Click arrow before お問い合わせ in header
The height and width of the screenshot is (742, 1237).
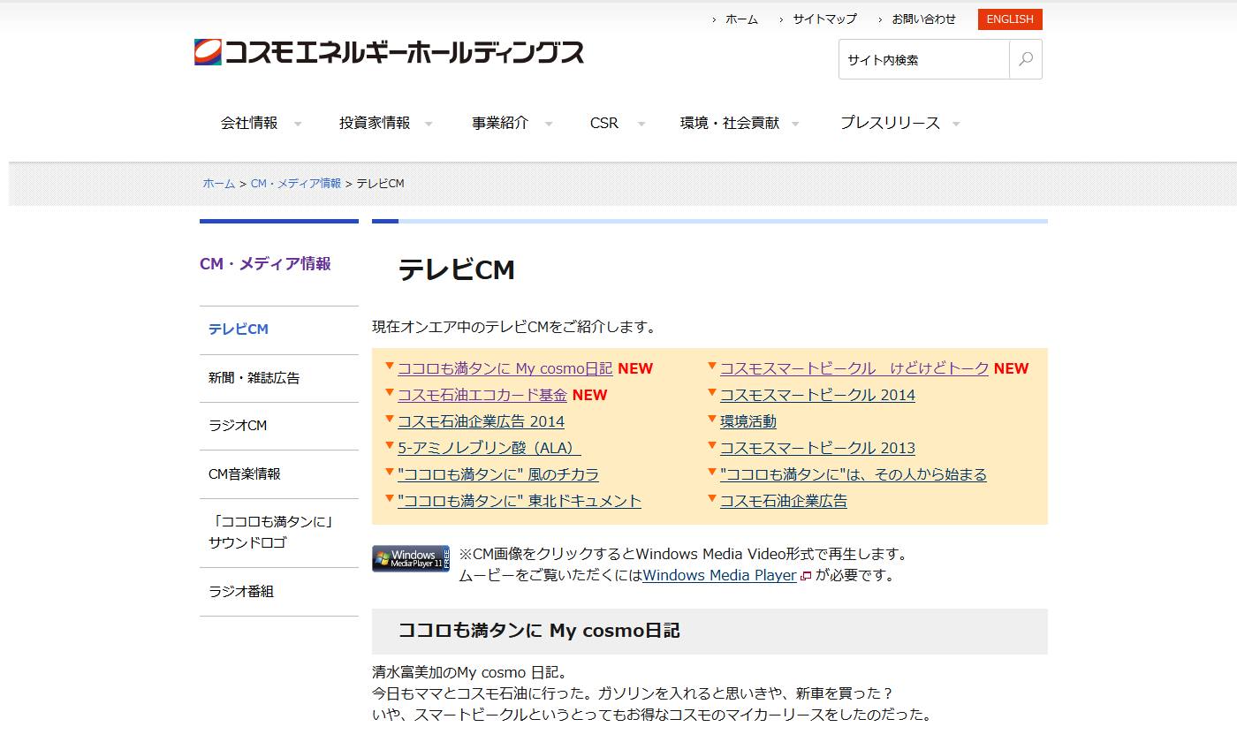pyautogui.click(x=880, y=19)
